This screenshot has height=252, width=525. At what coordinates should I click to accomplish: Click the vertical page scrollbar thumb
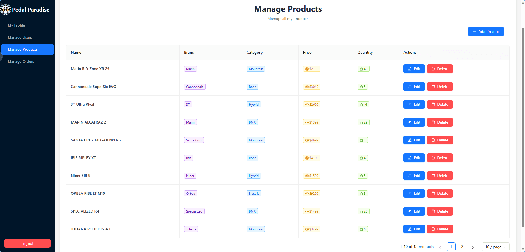(x=523, y=126)
